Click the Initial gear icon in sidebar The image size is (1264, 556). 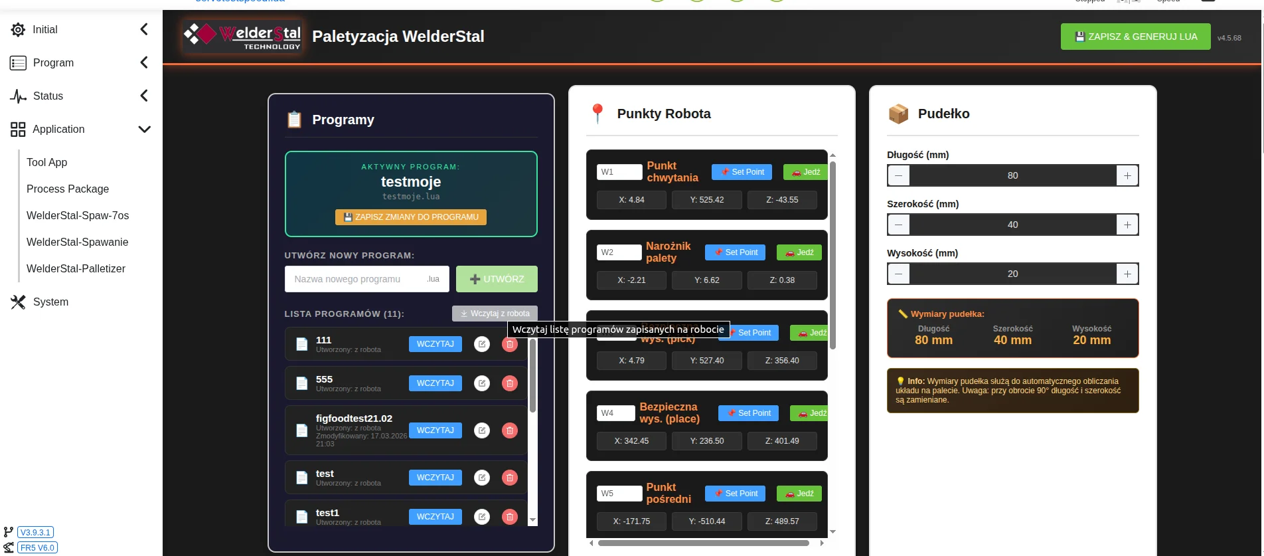point(18,29)
